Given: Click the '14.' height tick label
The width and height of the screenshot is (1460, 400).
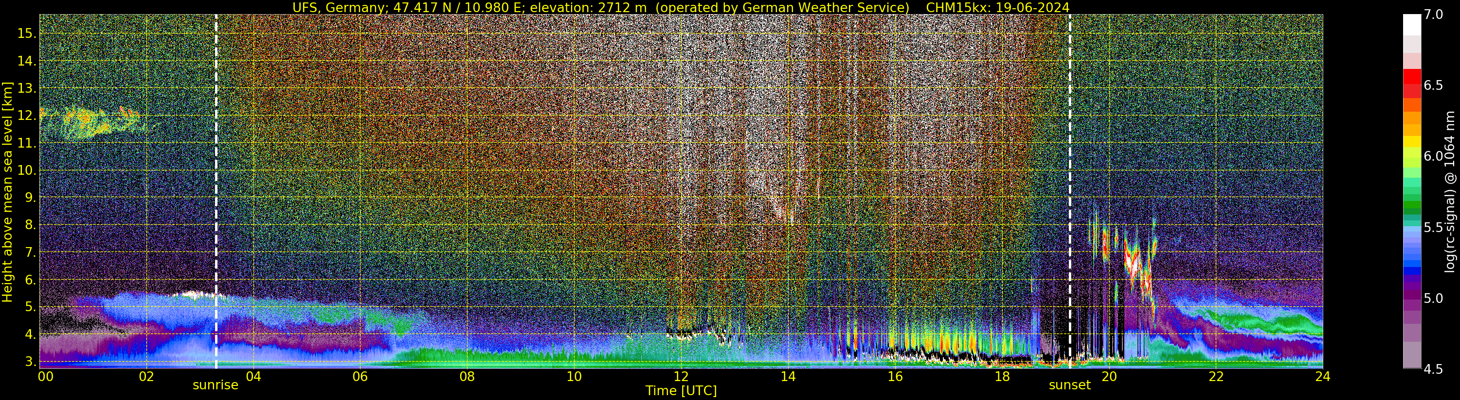Looking at the screenshot, I should (x=27, y=61).
